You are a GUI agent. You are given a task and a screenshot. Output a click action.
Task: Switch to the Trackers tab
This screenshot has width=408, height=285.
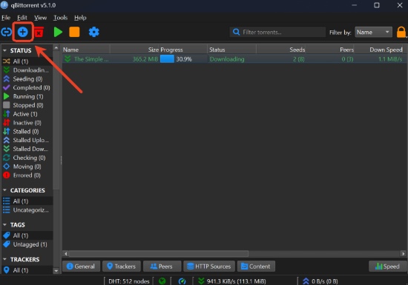[122, 266]
